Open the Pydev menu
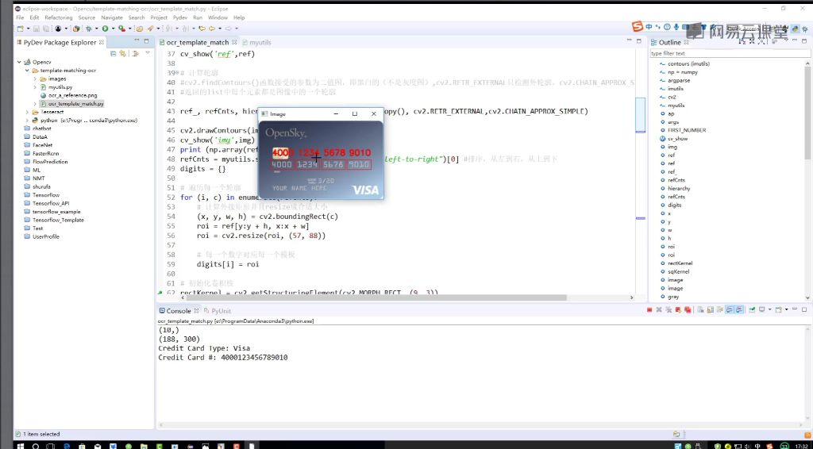 pyautogui.click(x=180, y=17)
